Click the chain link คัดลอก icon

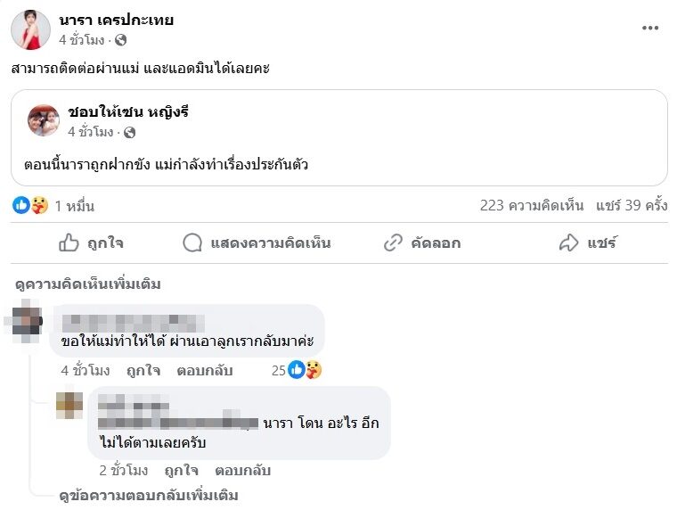click(394, 243)
